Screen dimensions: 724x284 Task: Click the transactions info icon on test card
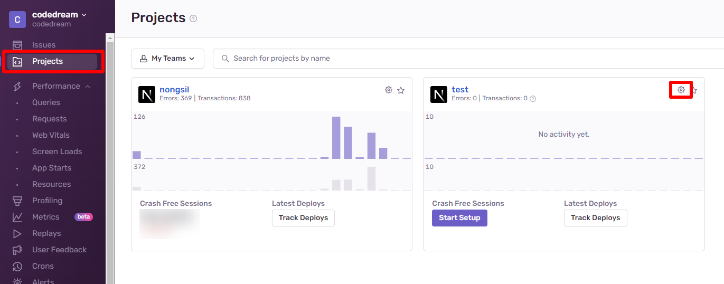point(533,99)
